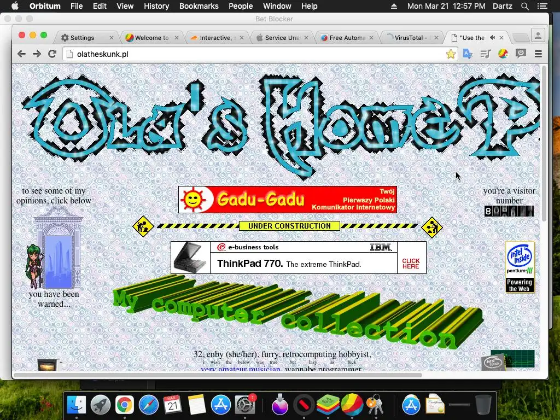Click the Dartz user name in menu bar

point(502,6)
